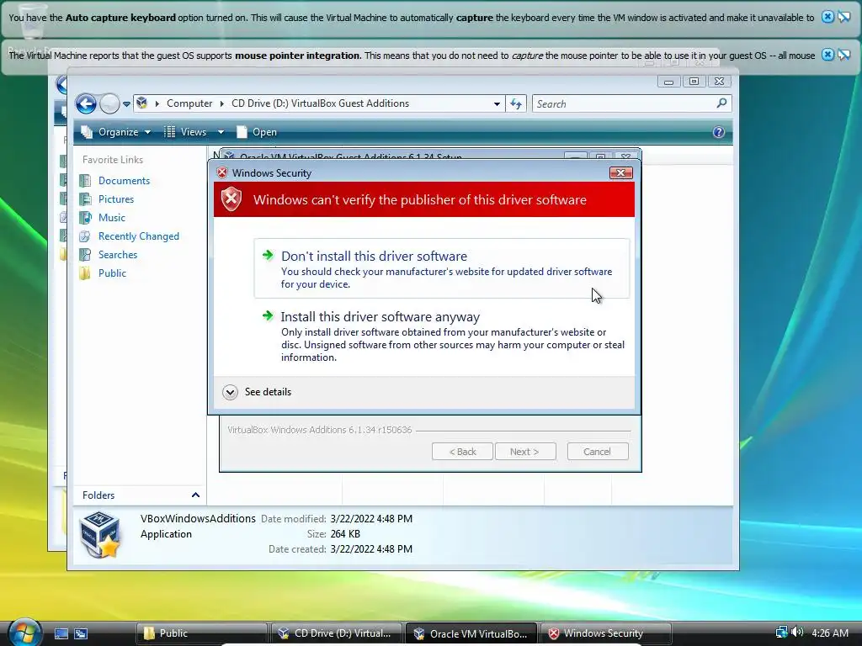This screenshot has height=646, width=862.
Task: Click the search magnifier icon
Action: click(x=721, y=103)
